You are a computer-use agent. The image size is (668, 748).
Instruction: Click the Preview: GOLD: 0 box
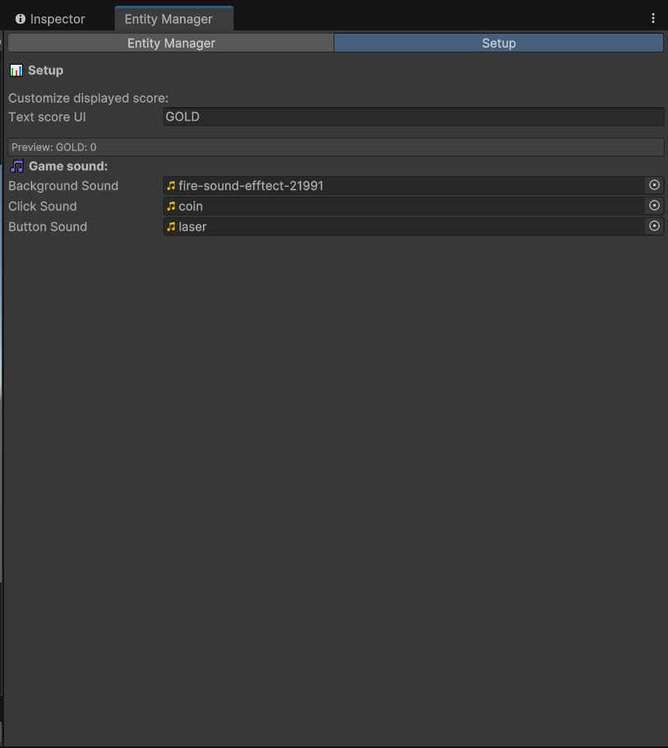(x=335, y=147)
